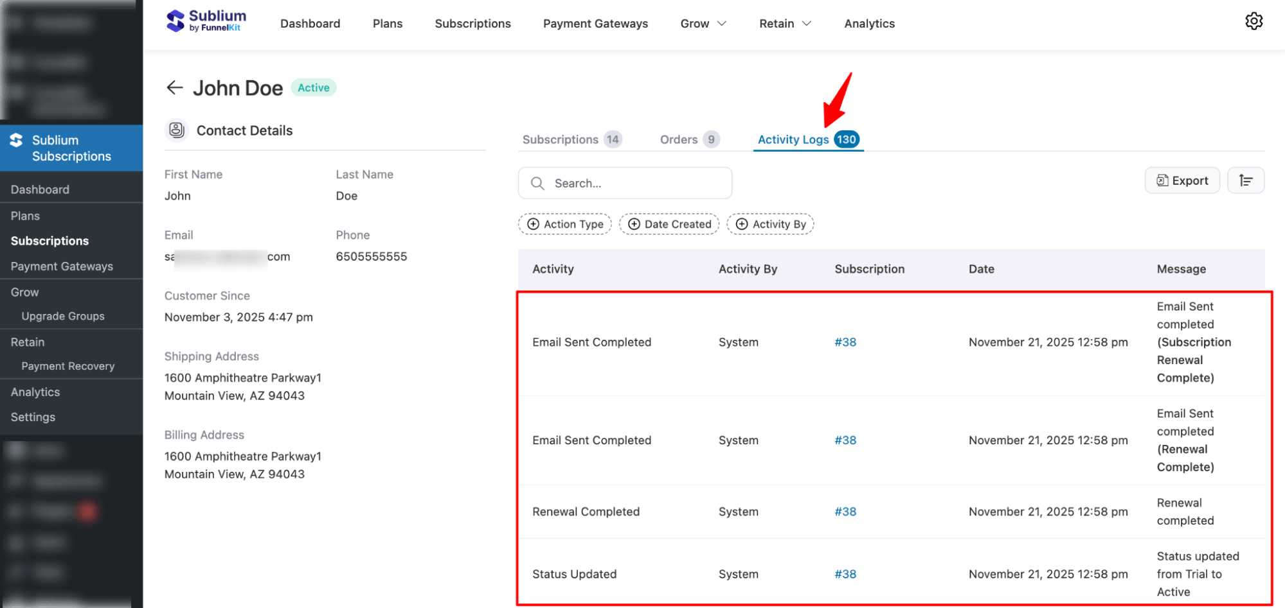The image size is (1285, 608).
Task: Open Analytics from the top navigation
Action: pyautogui.click(x=869, y=24)
